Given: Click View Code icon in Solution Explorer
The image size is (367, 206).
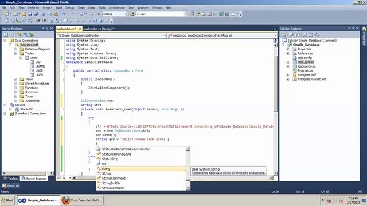Looking at the screenshot, I should pyautogui.click(x=304, y=34).
